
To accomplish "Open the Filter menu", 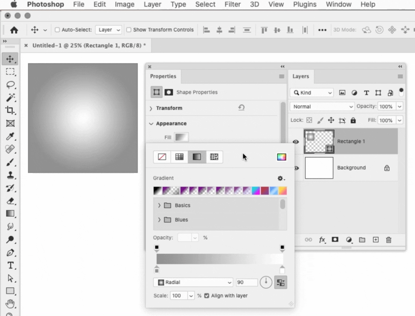I will pos(232,4).
